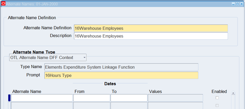Focus the first row's To date field

pyautogui.click(x=129, y=98)
